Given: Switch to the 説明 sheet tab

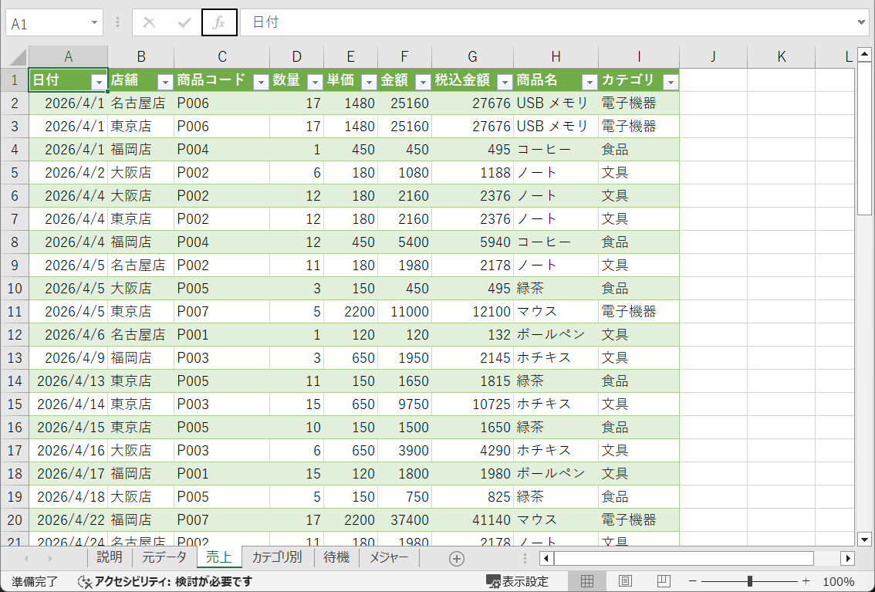Looking at the screenshot, I should [x=110, y=557].
